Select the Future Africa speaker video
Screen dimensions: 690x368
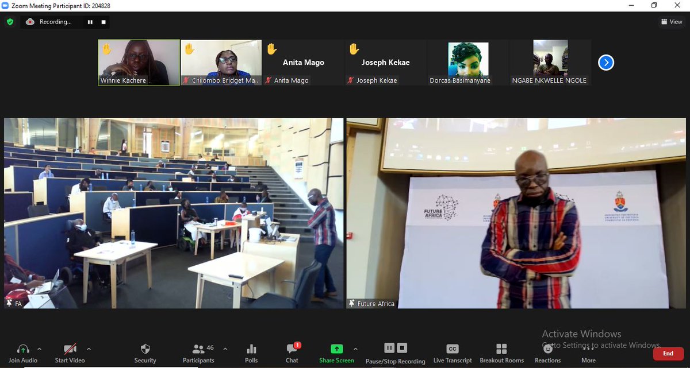click(516, 213)
